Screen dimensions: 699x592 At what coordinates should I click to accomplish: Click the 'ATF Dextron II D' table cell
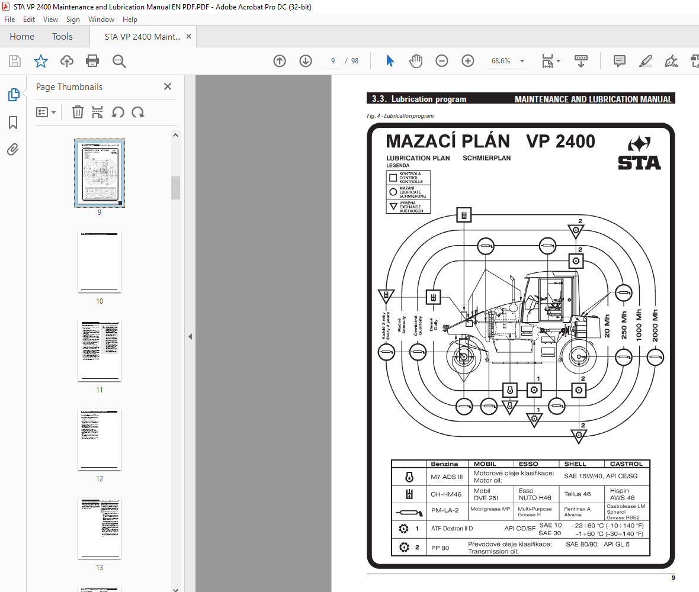point(452,528)
